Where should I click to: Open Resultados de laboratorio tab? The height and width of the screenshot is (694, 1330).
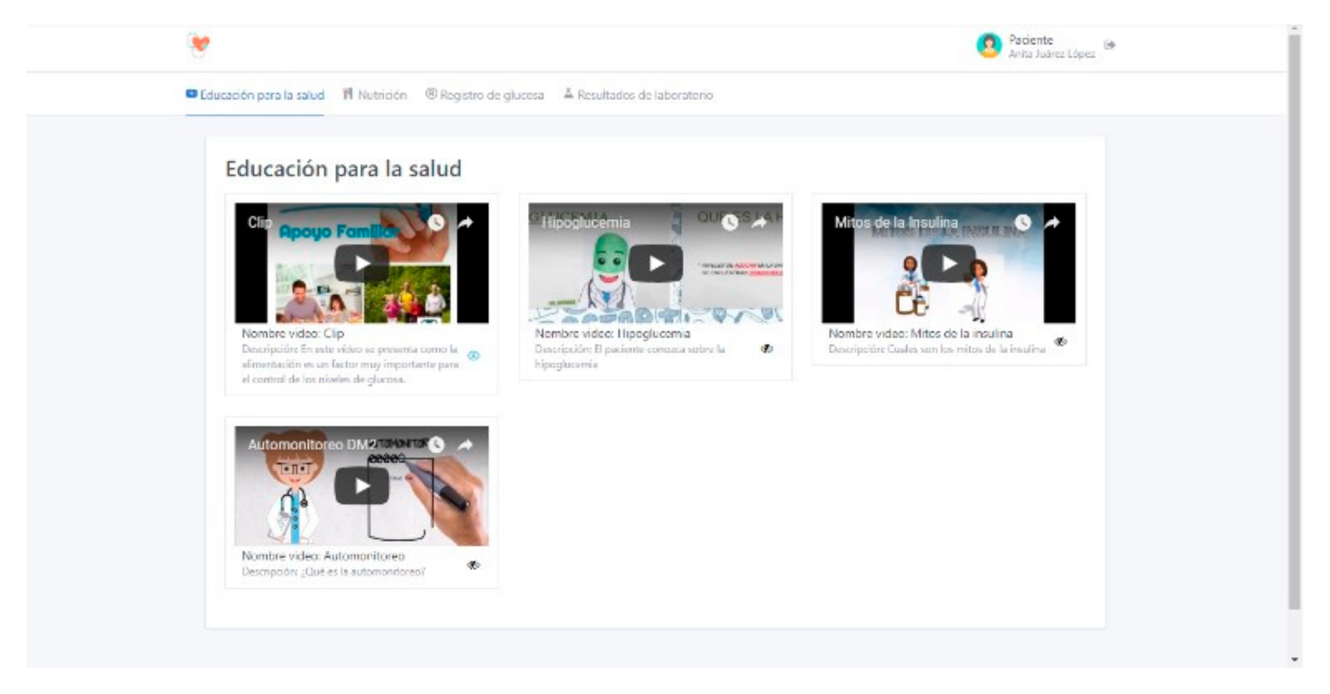tap(638, 95)
